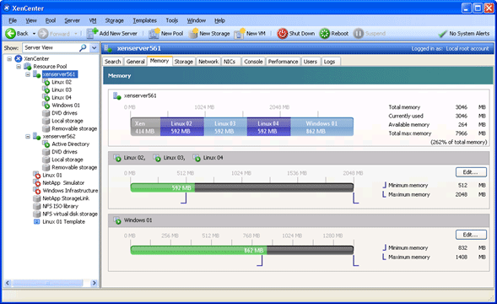
Task: Open the Forward history dropdown arrow
Action: (x=76, y=34)
